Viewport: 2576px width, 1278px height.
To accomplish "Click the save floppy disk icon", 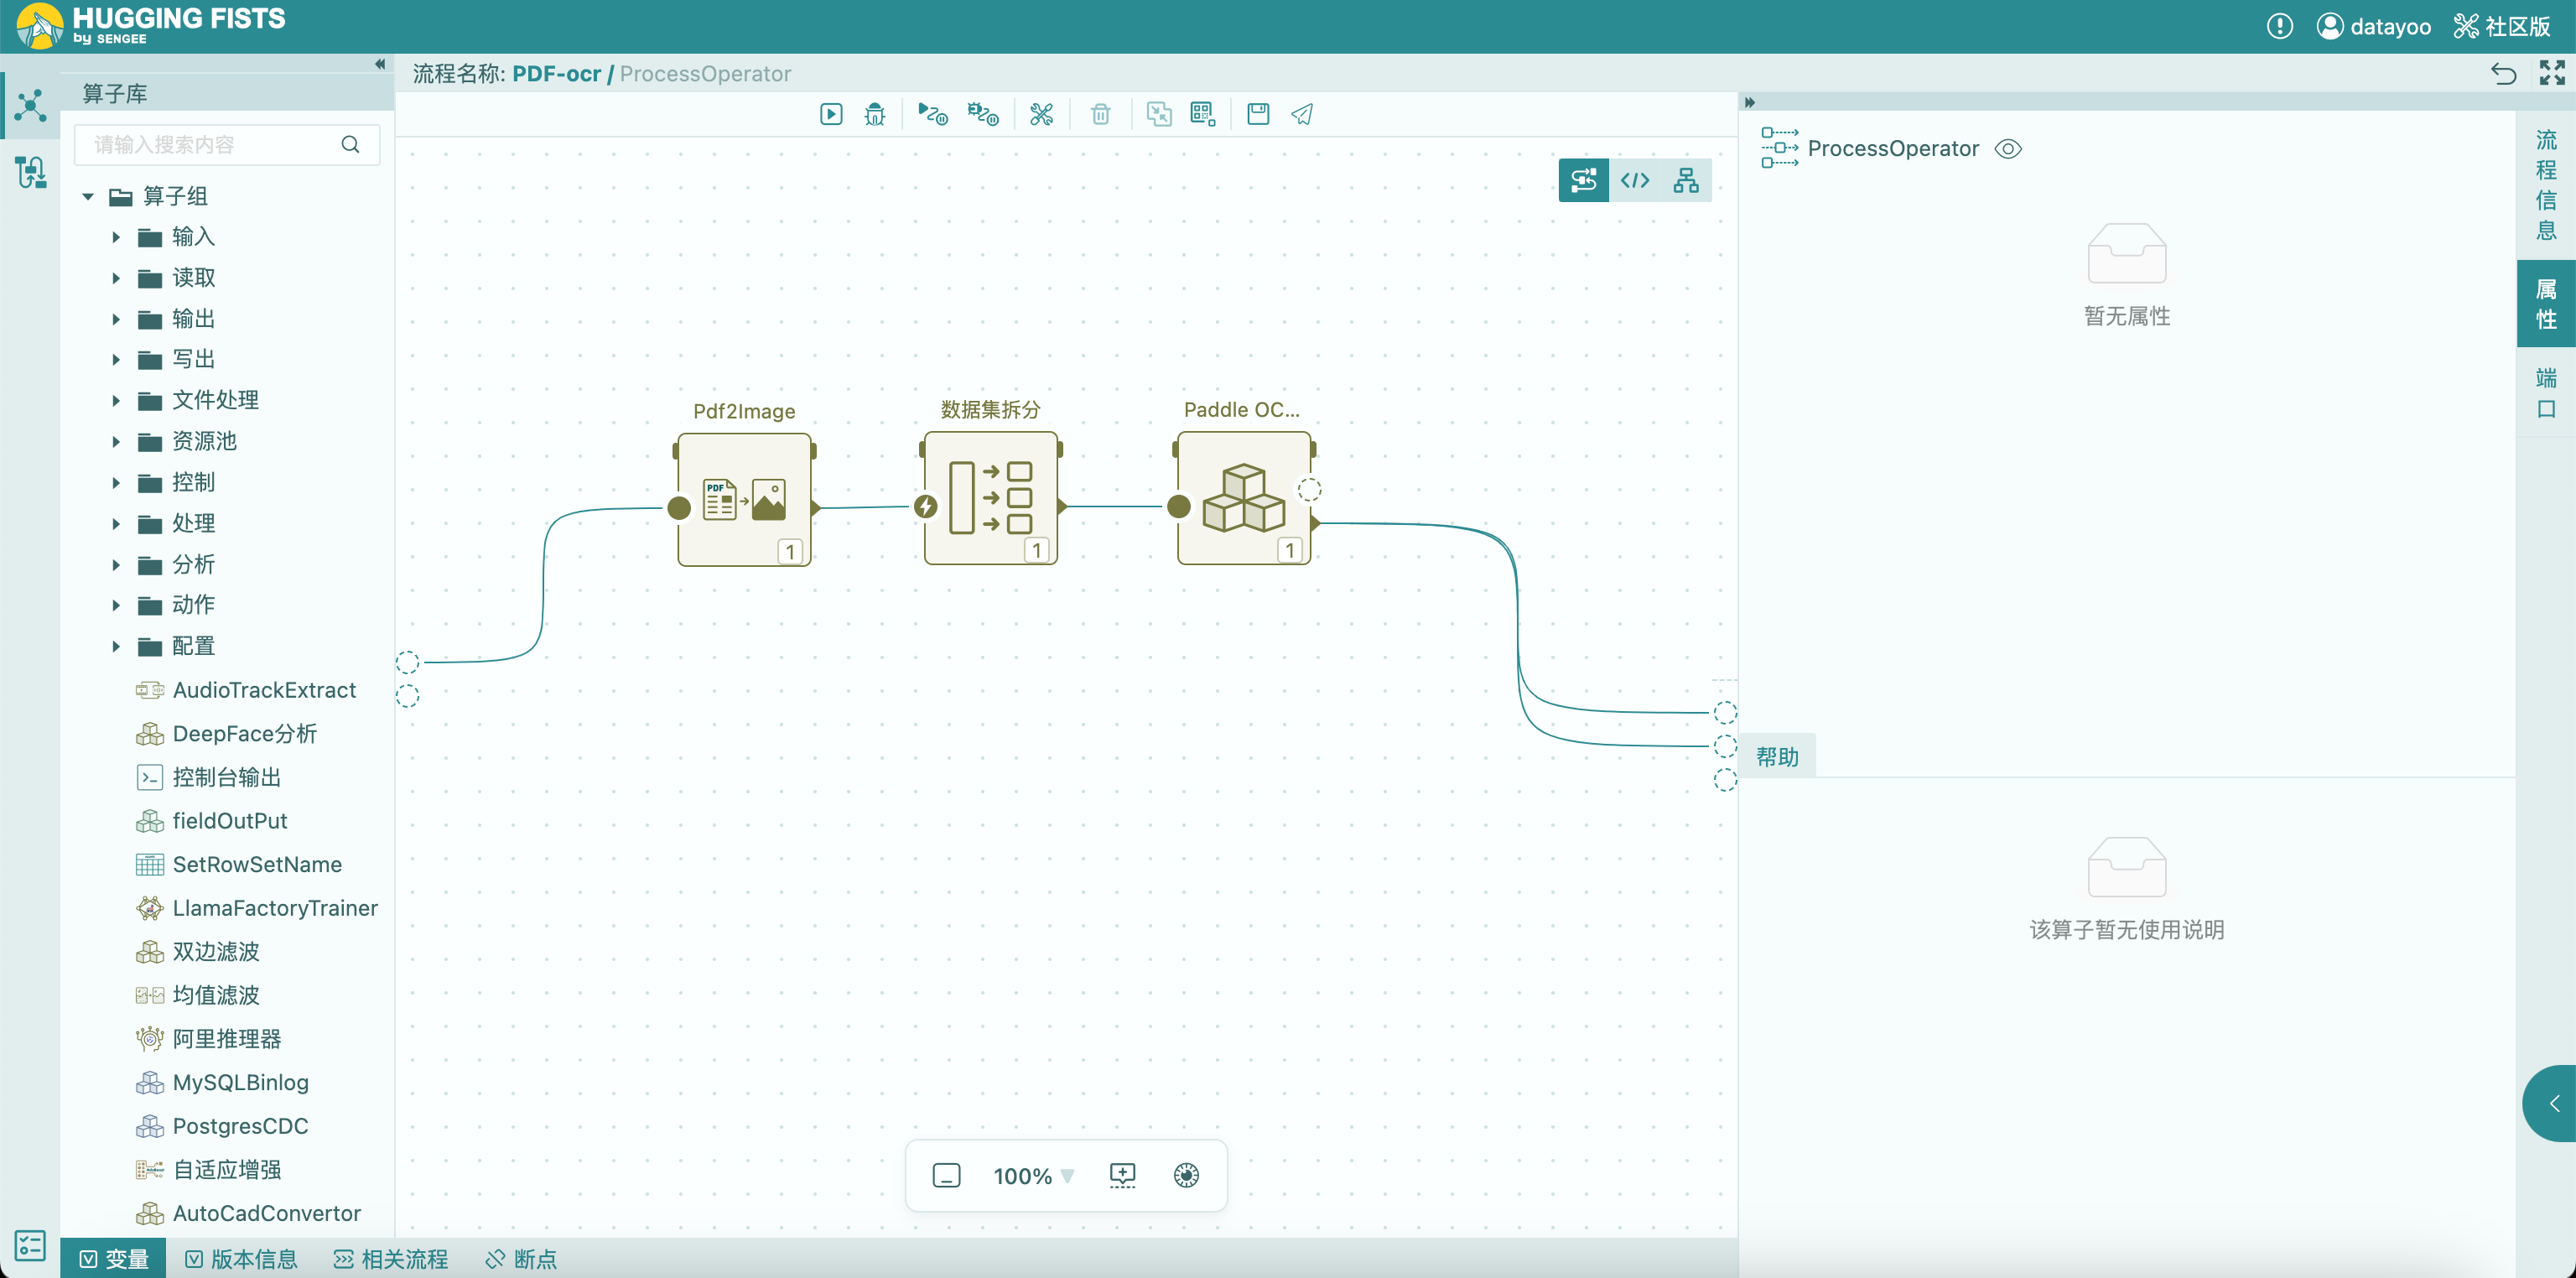I will pos(1258,114).
